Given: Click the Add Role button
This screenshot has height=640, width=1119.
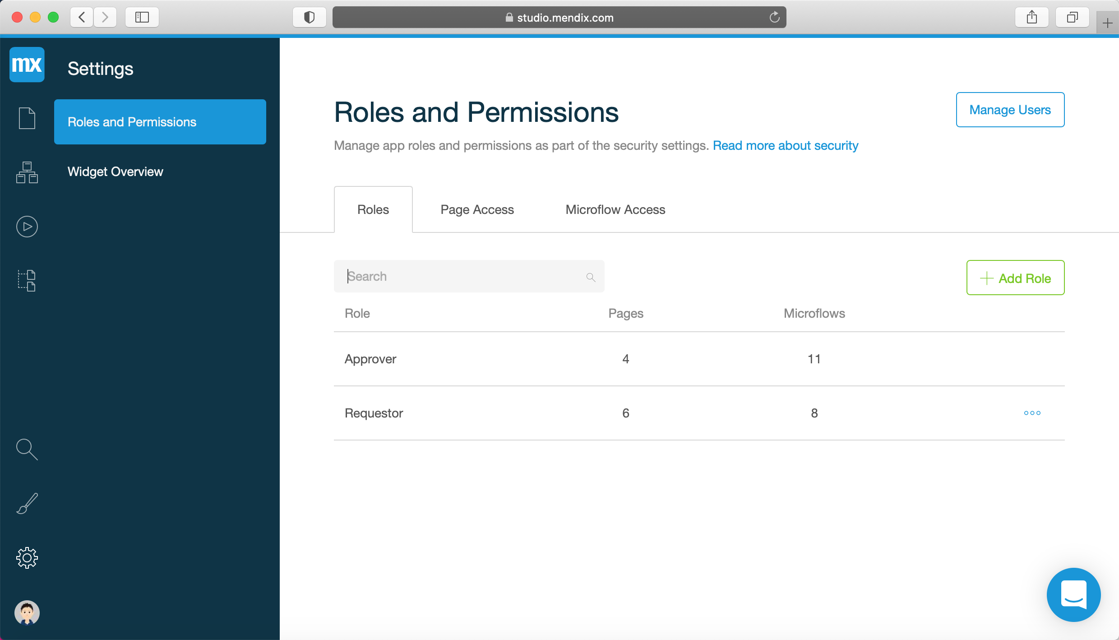Looking at the screenshot, I should coord(1015,278).
